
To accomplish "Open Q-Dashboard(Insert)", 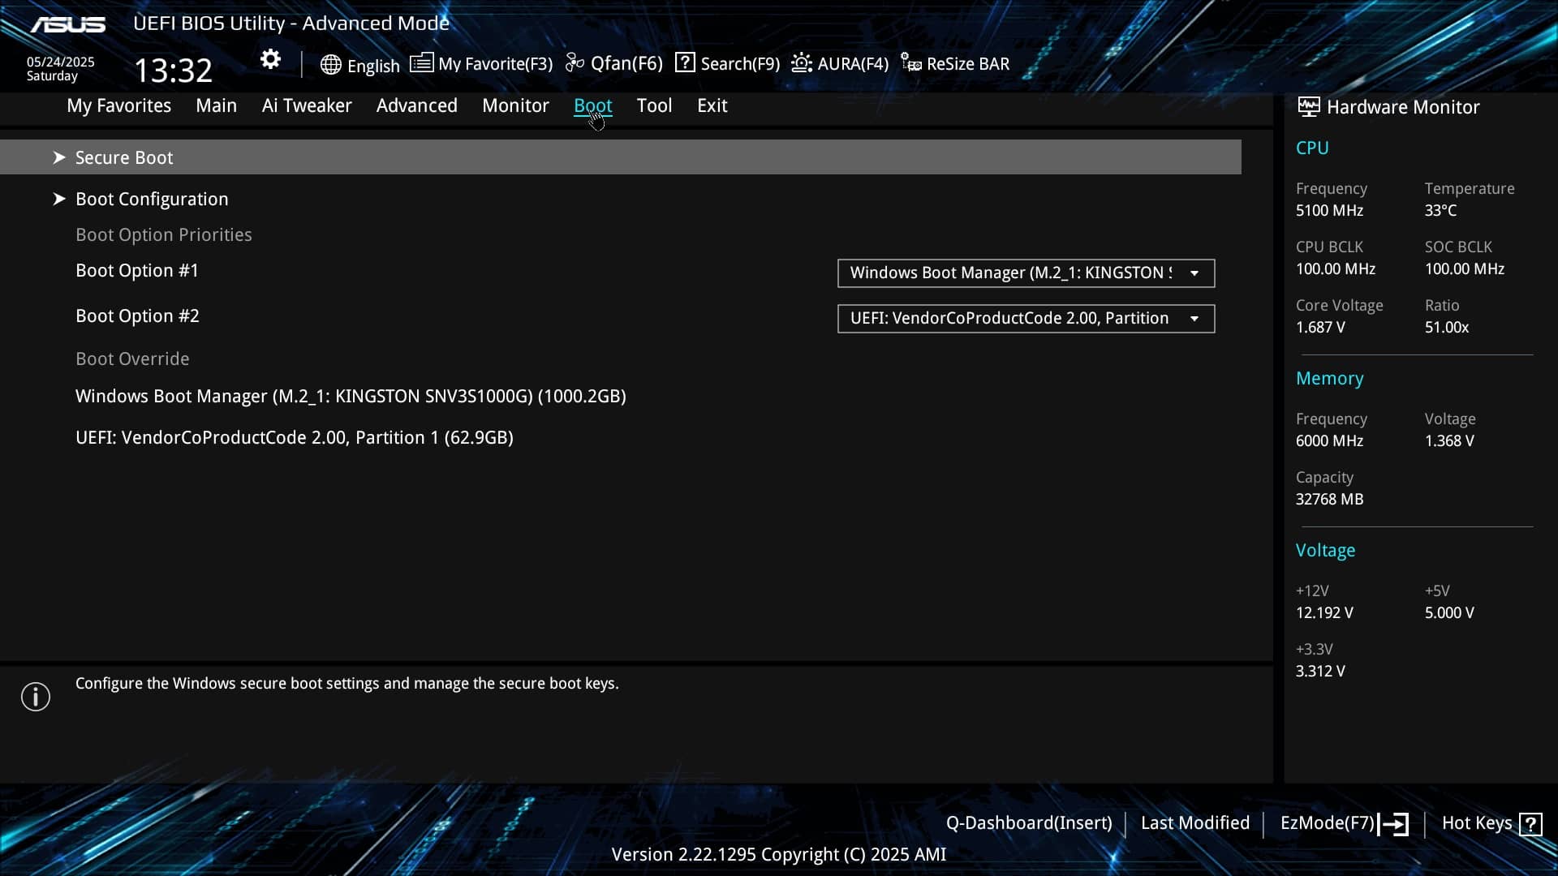I will 1029,823.
